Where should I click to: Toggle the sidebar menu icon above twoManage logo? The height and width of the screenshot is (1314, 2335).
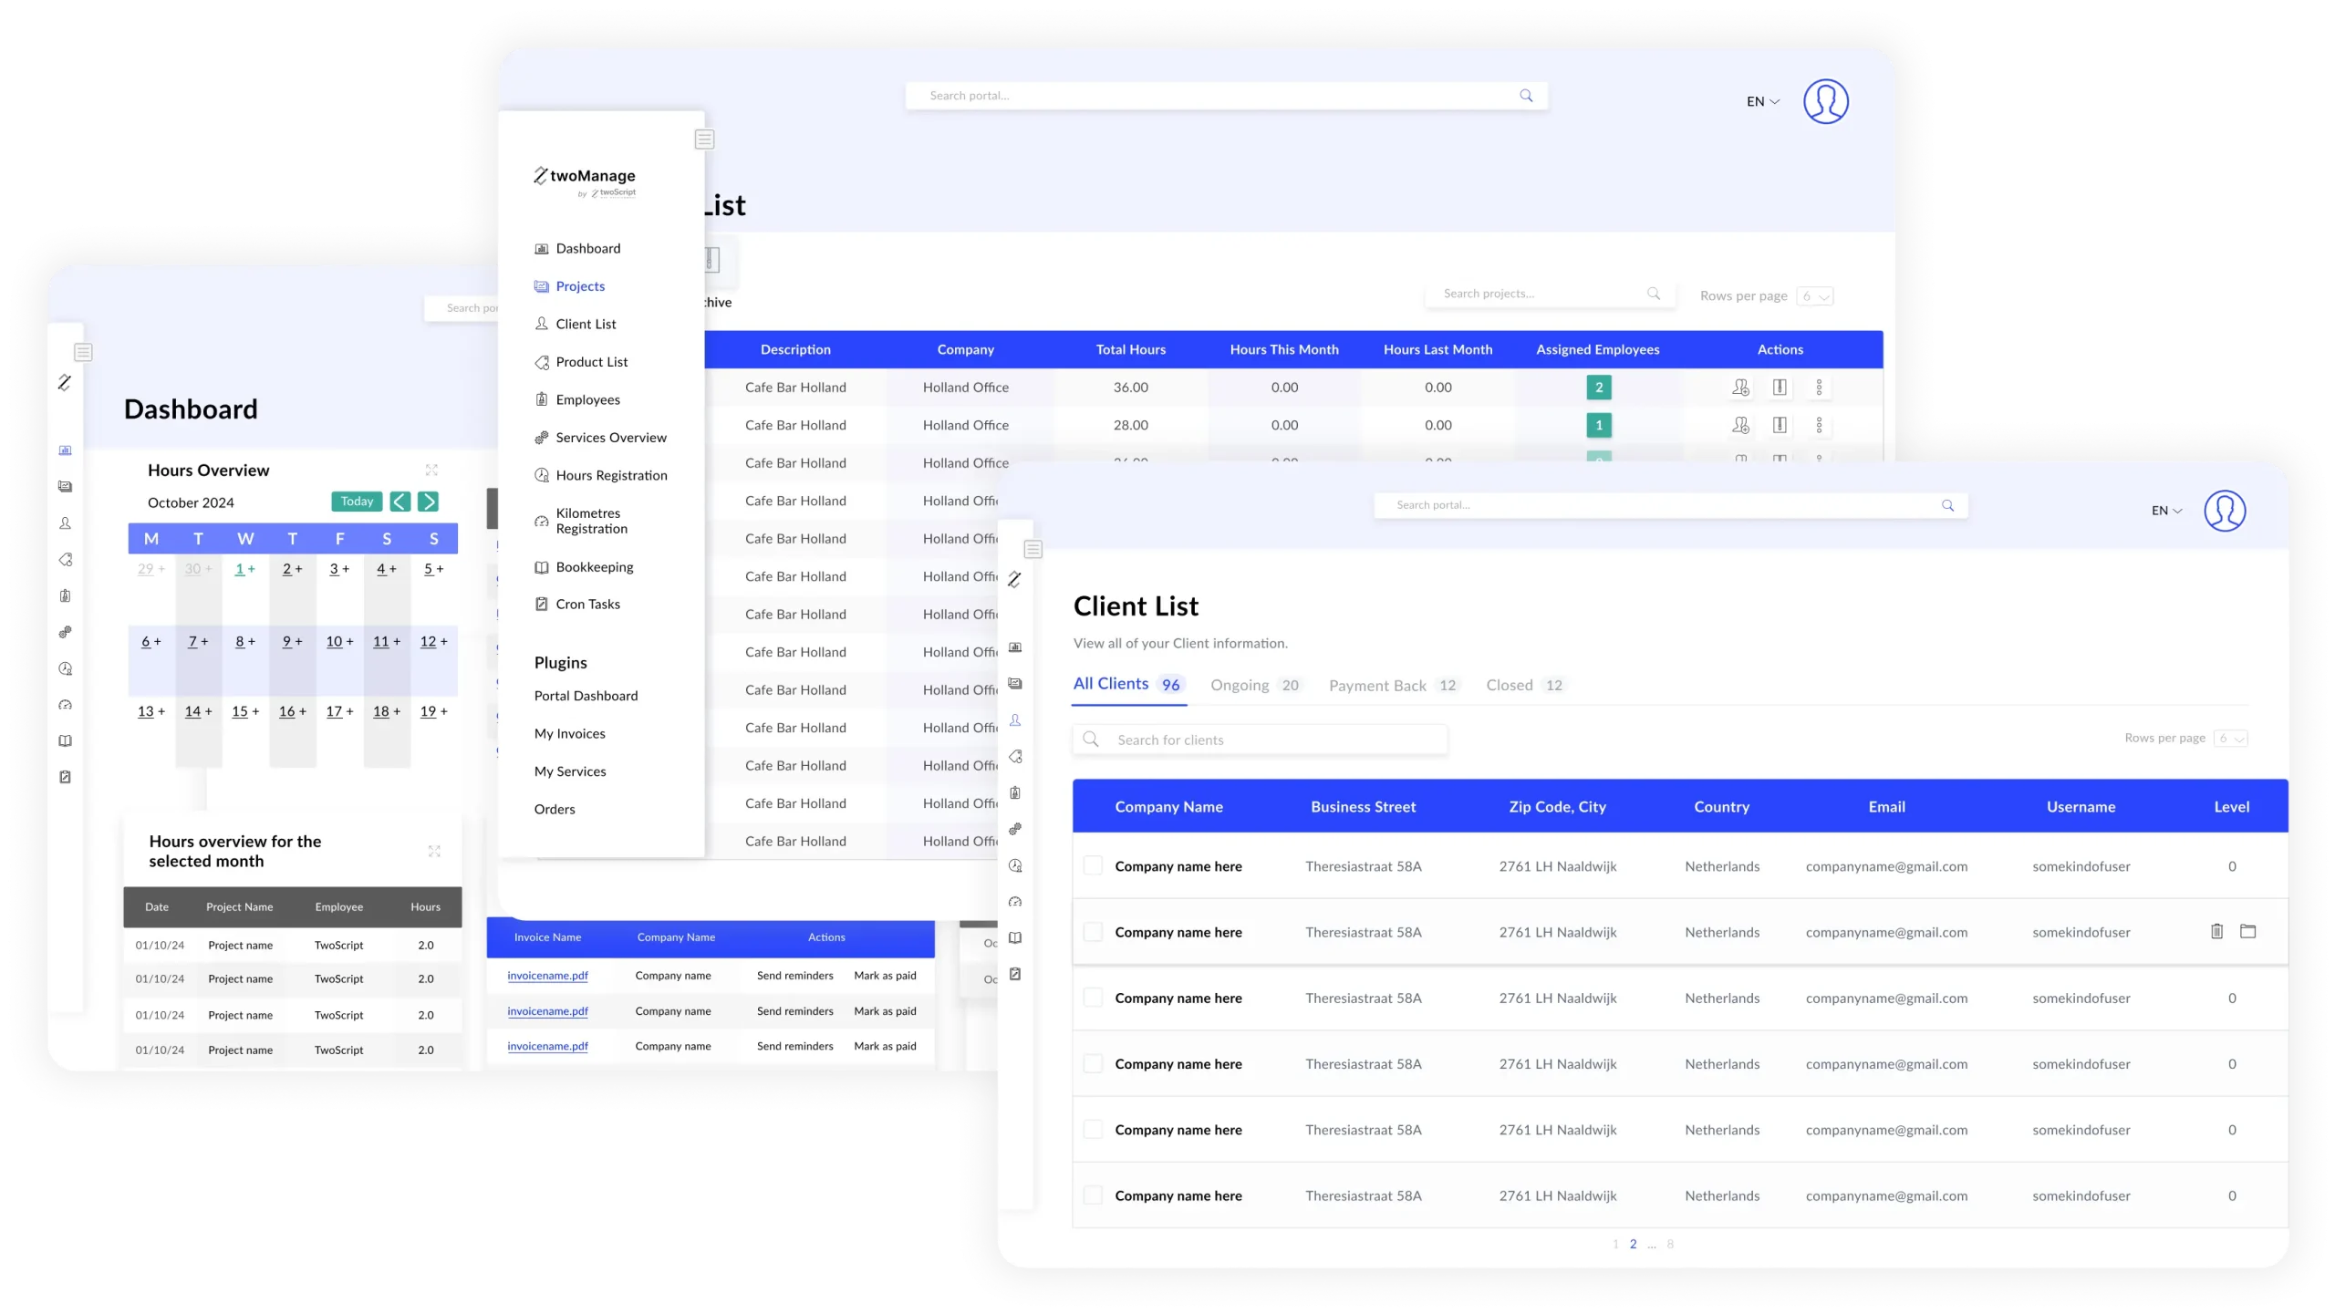coord(704,140)
